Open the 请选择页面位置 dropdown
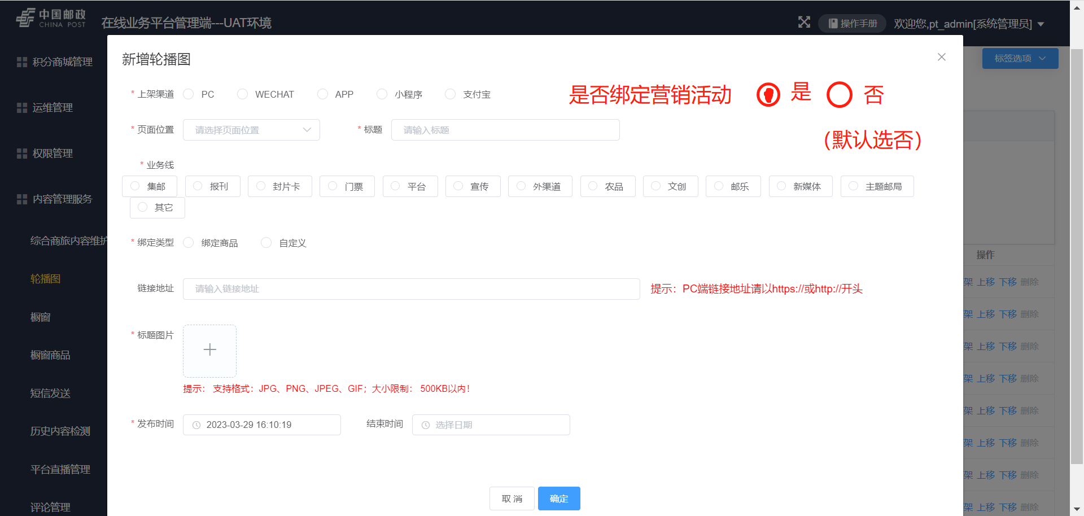The image size is (1084, 516). pos(251,130)
